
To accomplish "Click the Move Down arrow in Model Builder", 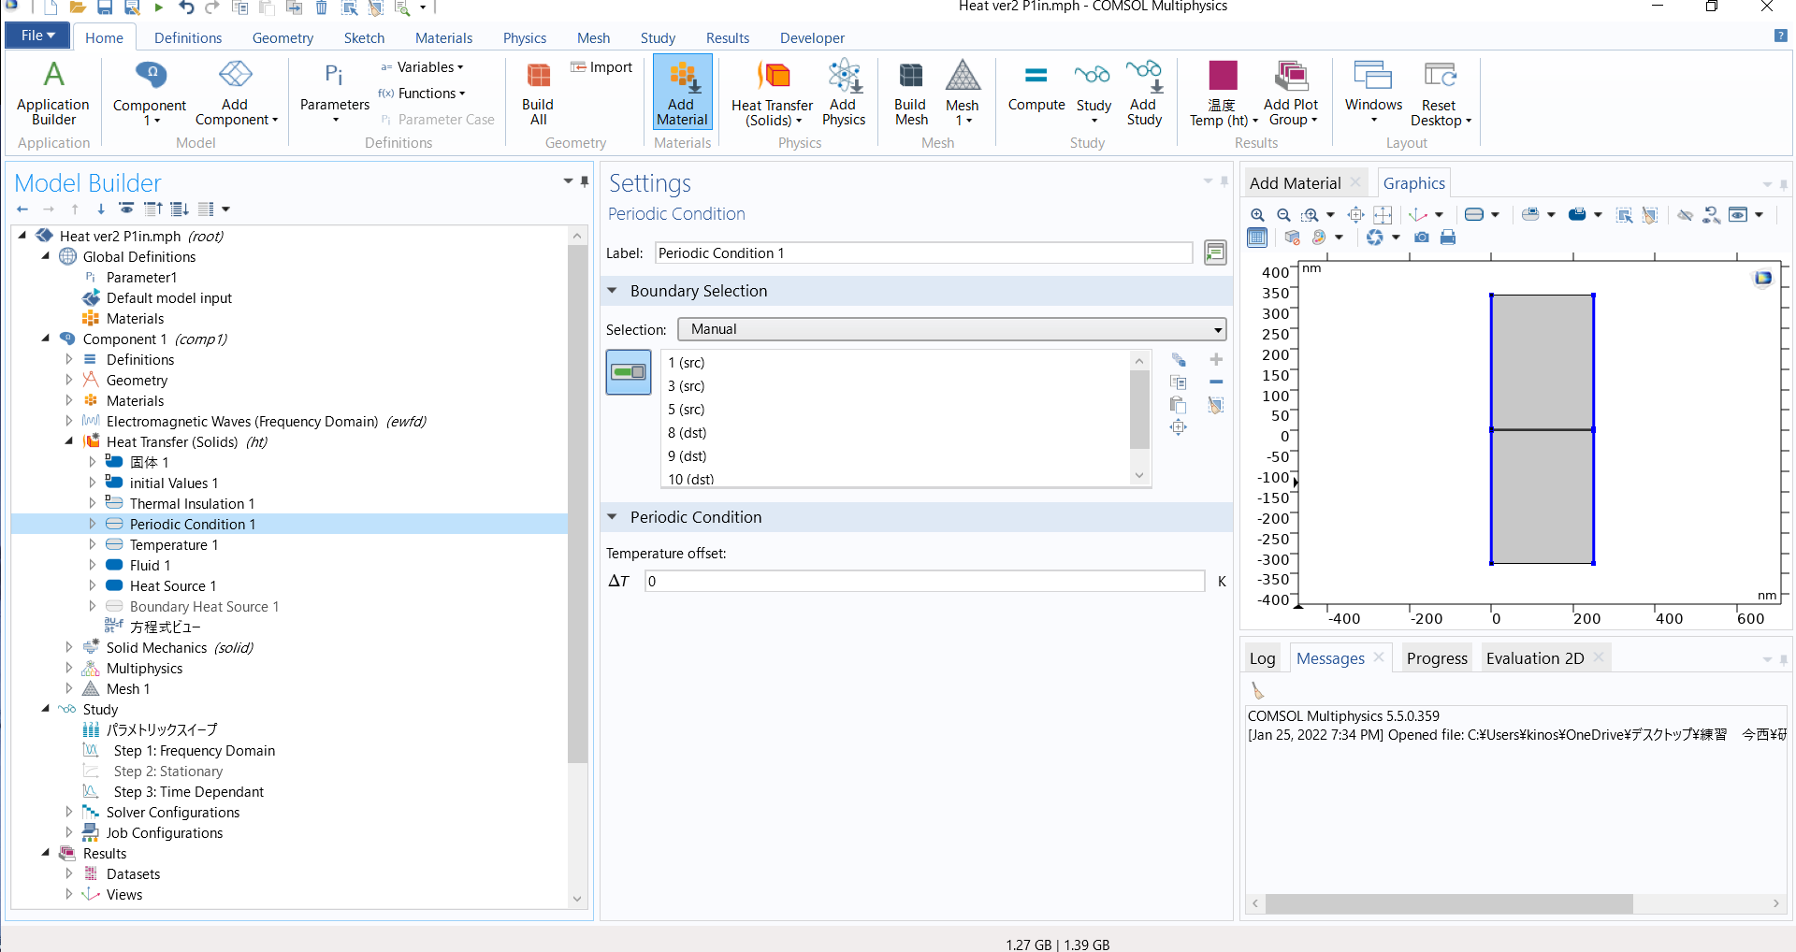I will click(101, 209).
